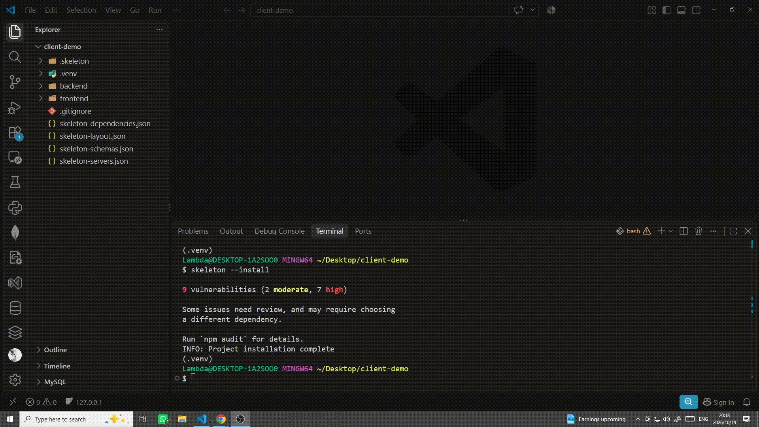
Task: Open Chrome from the Windows taskbar
Action: [221, 419]
